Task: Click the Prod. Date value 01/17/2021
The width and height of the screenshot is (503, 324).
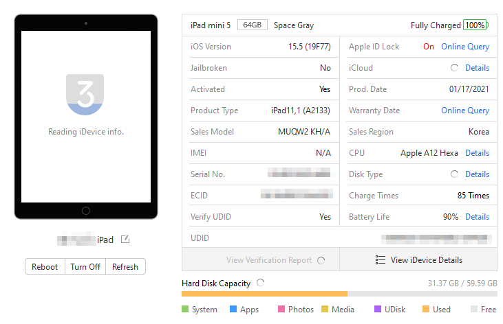Action: click(x=469, y=89)
